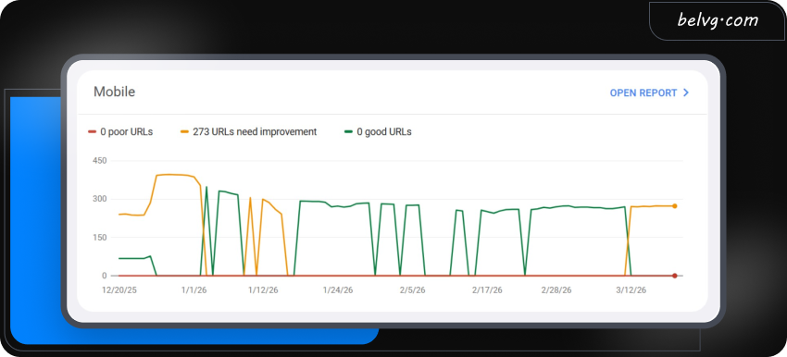Toggle the '0 good URLs' legend entry
787x357 pixels.
(378, 132)
